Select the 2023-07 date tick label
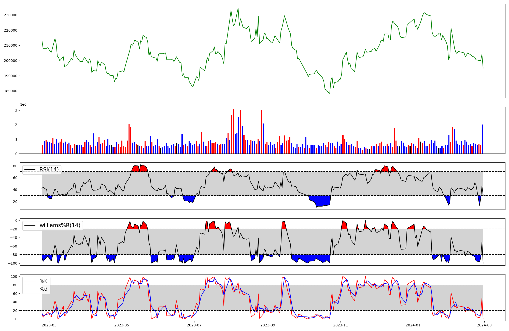This screenshot has height=331, width=509. click(194, 325)
